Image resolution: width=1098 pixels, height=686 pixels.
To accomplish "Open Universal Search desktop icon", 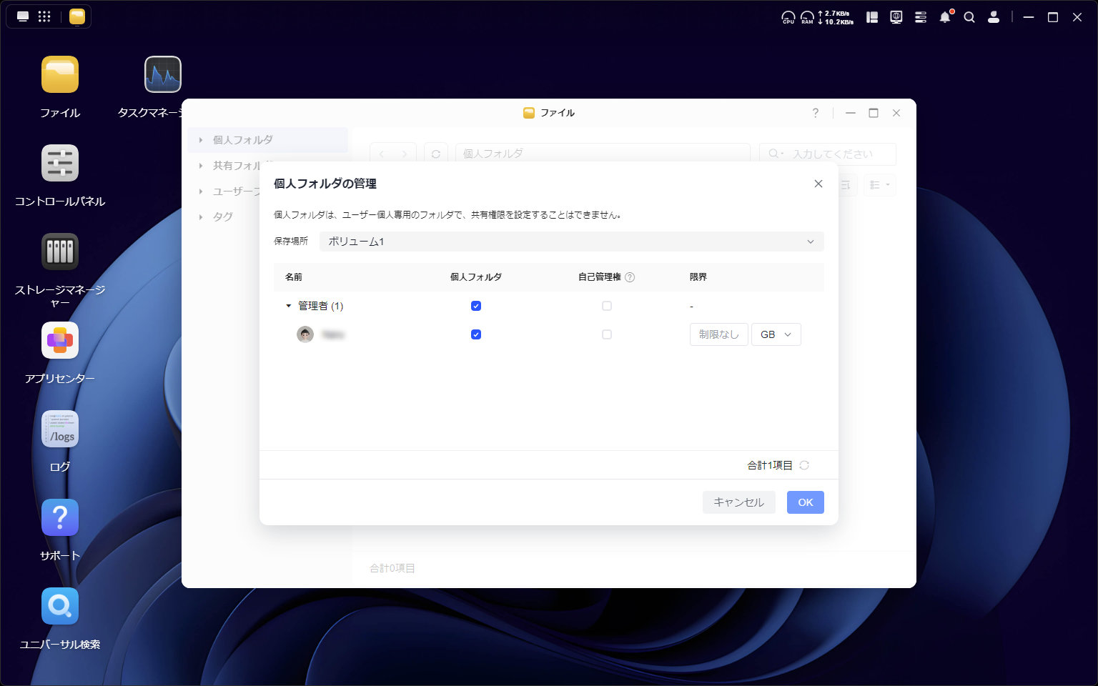I will [60, 607].
